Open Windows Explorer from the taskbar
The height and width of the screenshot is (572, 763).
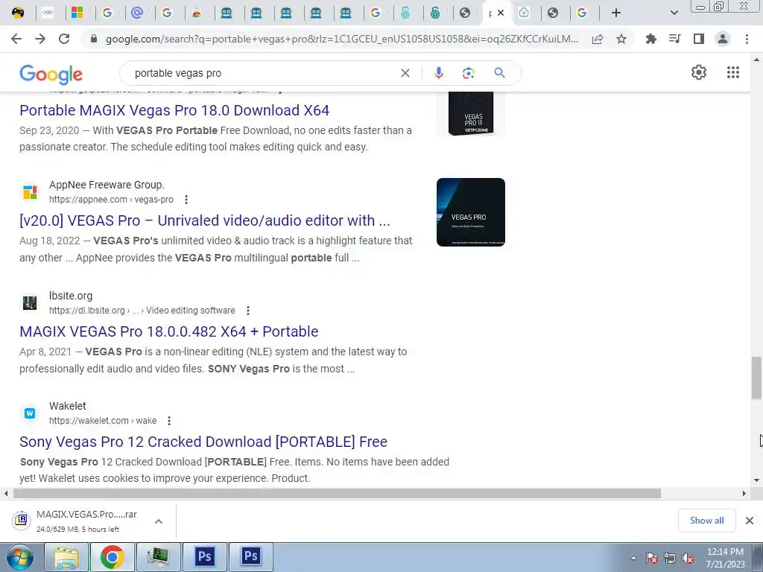click(x=66, y=557)
